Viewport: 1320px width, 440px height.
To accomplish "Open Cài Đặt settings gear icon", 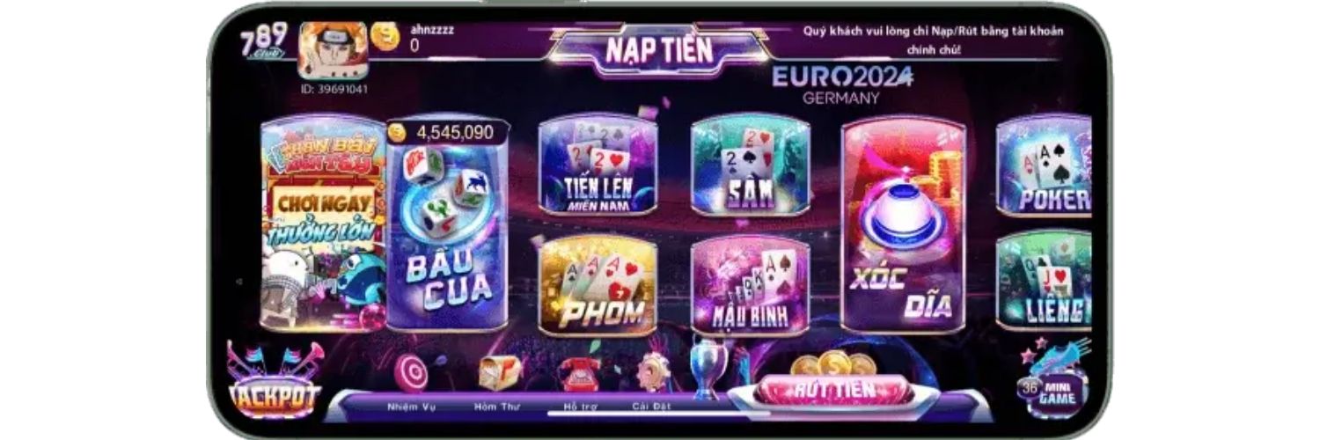I will 652,371.
